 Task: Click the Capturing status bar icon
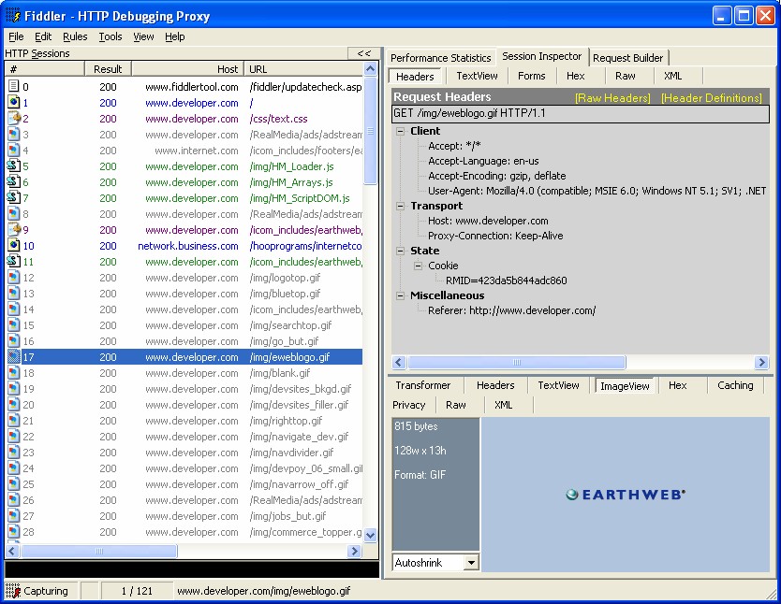pyautogui.click(x=13, y=591)
